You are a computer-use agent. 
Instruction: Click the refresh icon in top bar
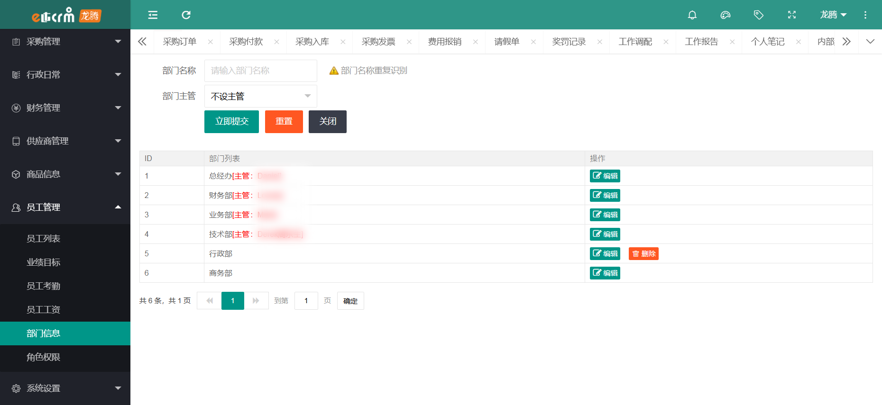coord(186,15)
